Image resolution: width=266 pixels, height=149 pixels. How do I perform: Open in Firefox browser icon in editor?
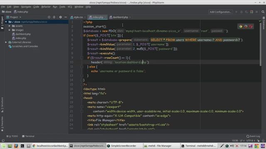246,26
